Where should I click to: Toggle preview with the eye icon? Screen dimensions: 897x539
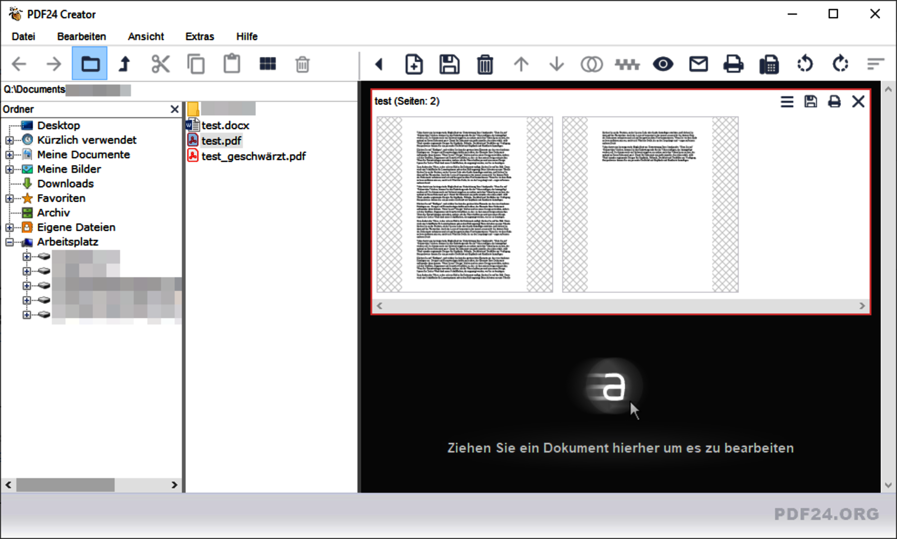[x=663, y=64]
